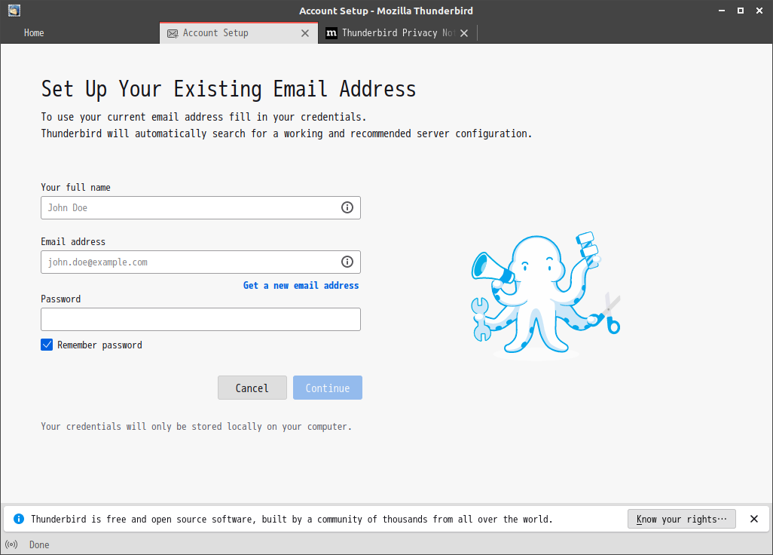Open the Thunderbird Privacy Notice tab
This screenshot has height=555, width=773.
(x=397, y=33)
